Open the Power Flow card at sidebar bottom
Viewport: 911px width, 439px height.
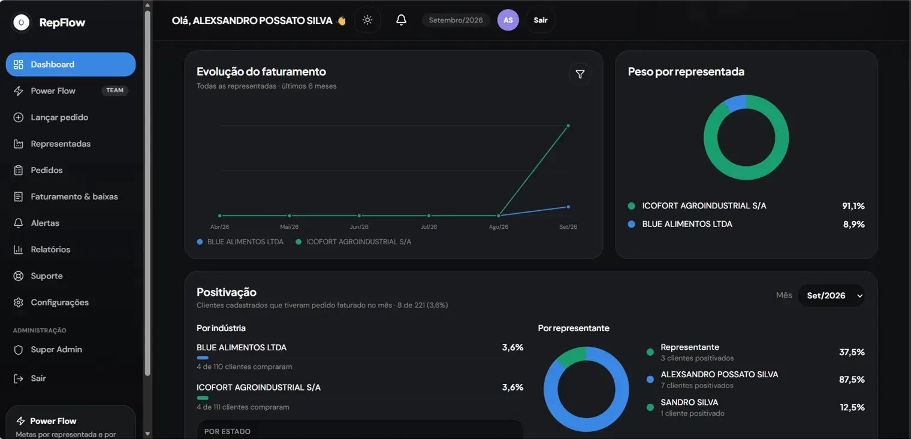click(71, 423)
